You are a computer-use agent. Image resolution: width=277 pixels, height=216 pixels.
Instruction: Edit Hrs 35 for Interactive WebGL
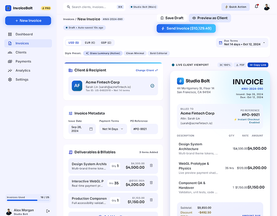pyautogui.click(x=114, y=183)
